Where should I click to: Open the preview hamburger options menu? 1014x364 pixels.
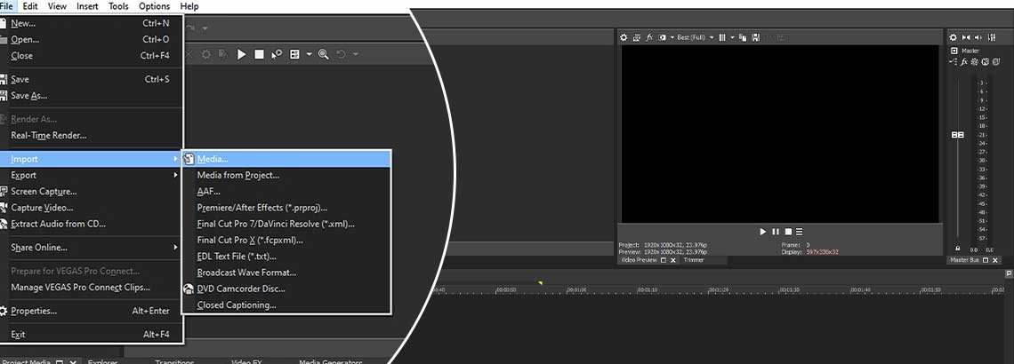point(800,232)
